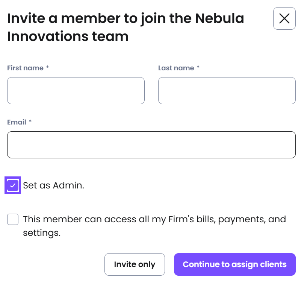Viewport: 304px width, 284px height.
Task: Close the invite member dialog with X
Action: 284,18
